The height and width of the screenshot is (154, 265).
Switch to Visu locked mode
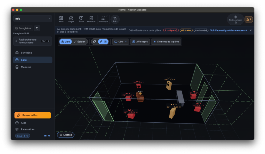coord(65,42)
